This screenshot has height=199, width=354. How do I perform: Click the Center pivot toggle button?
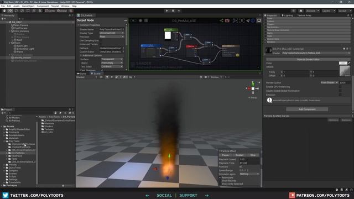click(50, 11)
